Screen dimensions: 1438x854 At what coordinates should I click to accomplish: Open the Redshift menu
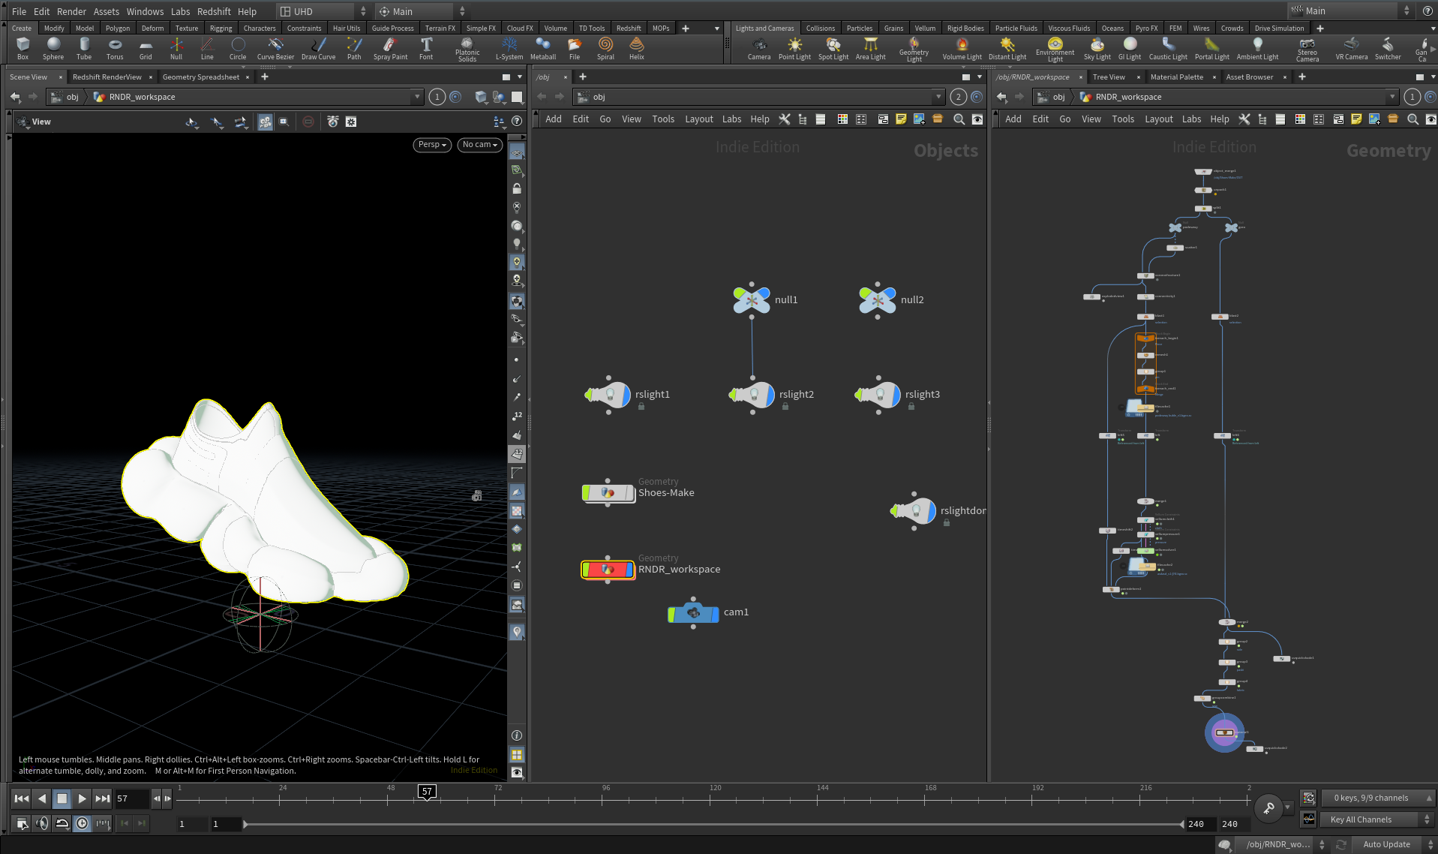coord(214,11)
